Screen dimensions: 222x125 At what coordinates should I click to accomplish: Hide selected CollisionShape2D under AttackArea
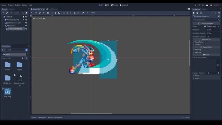(26, 29)
